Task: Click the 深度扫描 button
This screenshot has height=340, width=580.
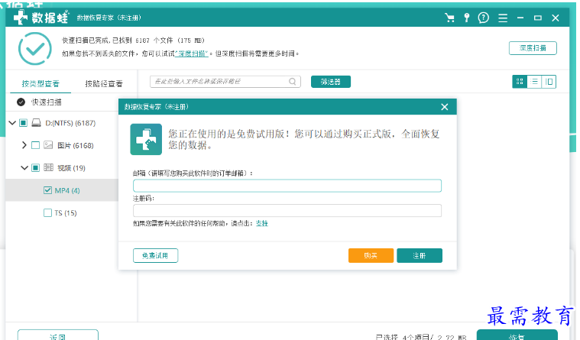Action: [x=533, y=48]
